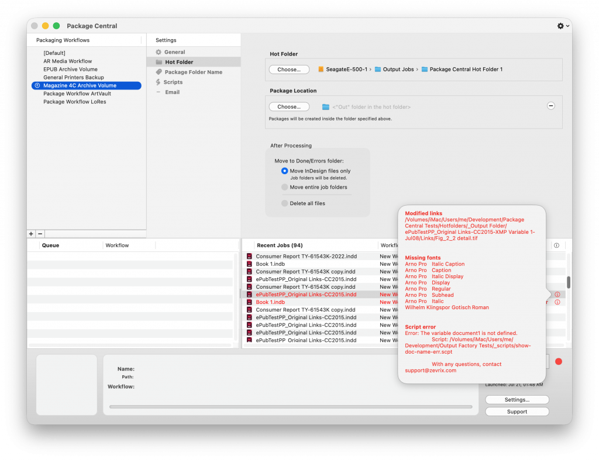Open the gear settings menu in title bar
Viewport: 599px width, 460px height.
click(x=563, y=26)
